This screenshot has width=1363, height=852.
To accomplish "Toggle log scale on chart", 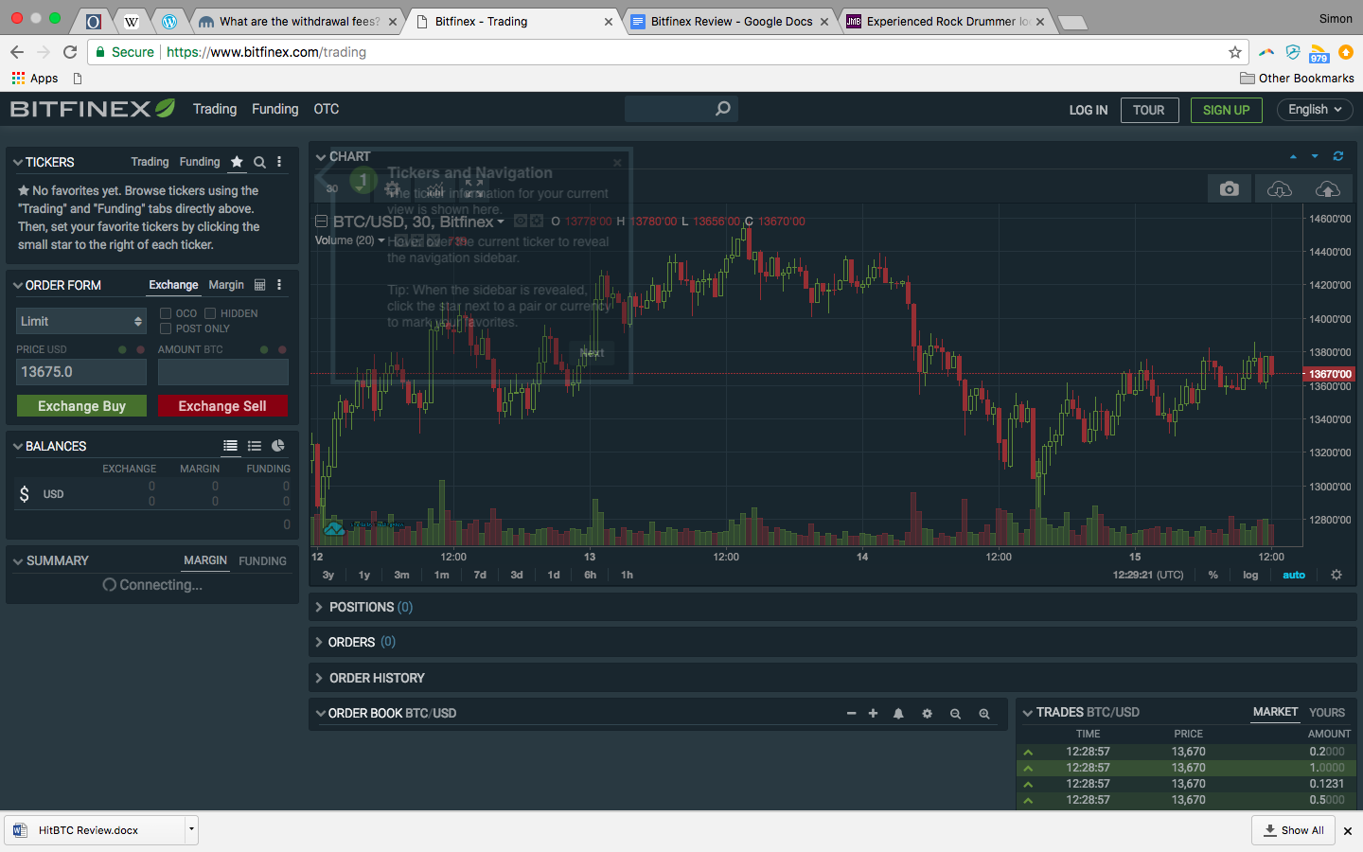I will point(1250,575).
